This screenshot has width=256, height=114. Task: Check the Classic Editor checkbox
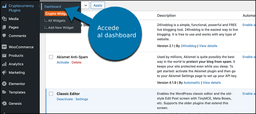click(51, 94)
